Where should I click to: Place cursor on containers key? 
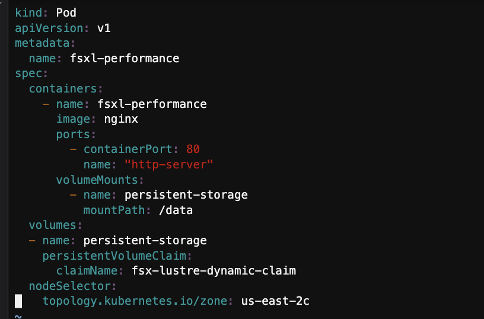(63, 89)
